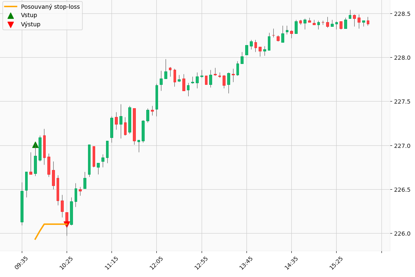Click the tall green candle at 12:05
The height and width of the screenshot is (277, 415).
click(157, 97)
